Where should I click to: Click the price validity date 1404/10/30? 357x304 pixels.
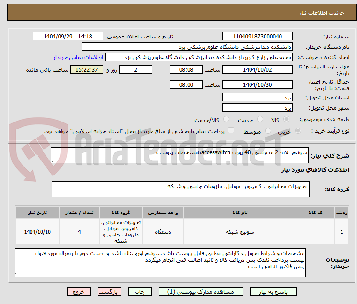(257, 85)
